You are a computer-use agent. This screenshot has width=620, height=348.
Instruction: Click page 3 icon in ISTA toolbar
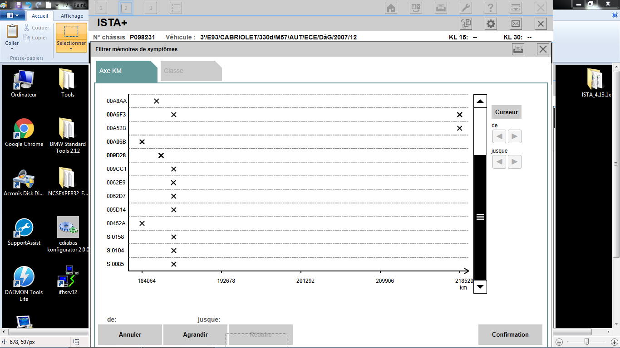tap(151, 8)
